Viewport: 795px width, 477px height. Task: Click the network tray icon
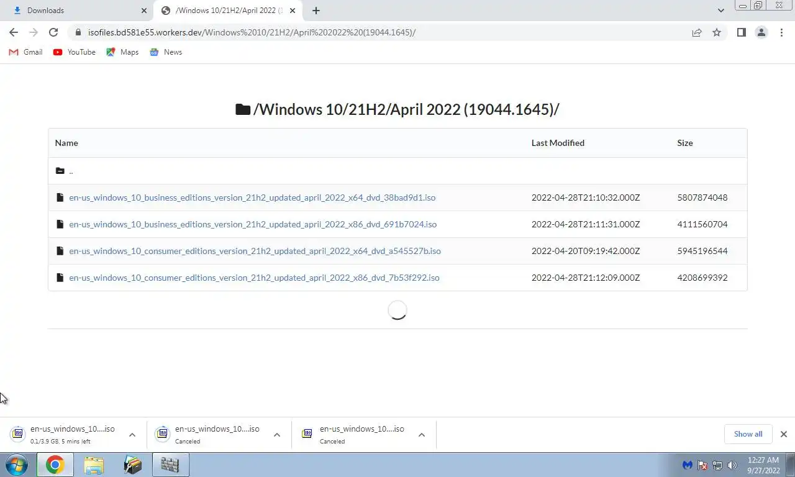(717, 465)
